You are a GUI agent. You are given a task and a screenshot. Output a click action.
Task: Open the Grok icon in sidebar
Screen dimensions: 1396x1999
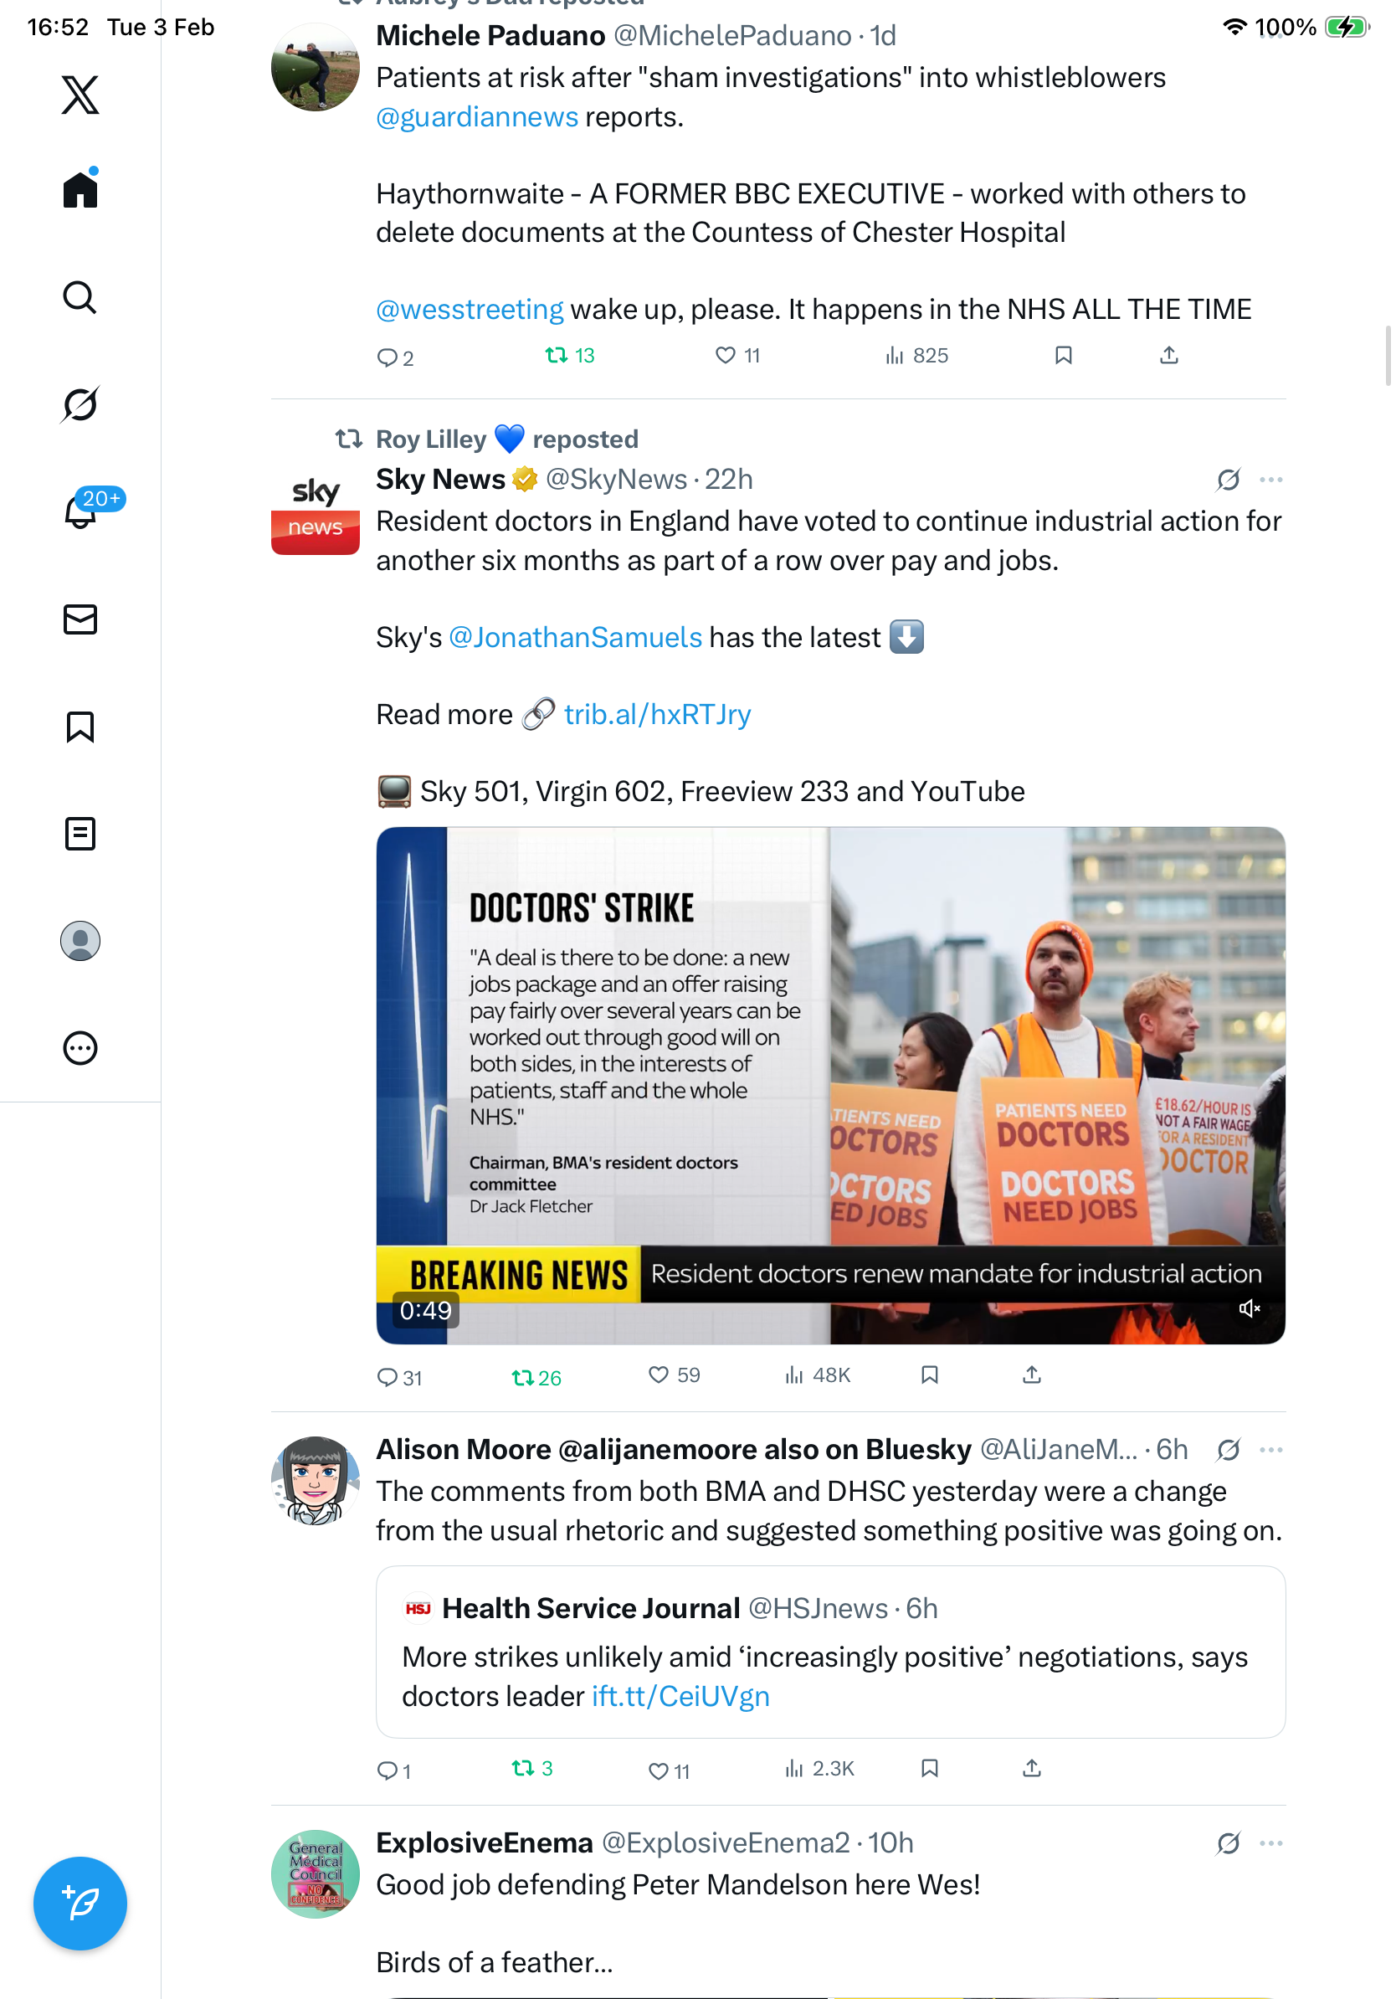click(x=80, y=404)
